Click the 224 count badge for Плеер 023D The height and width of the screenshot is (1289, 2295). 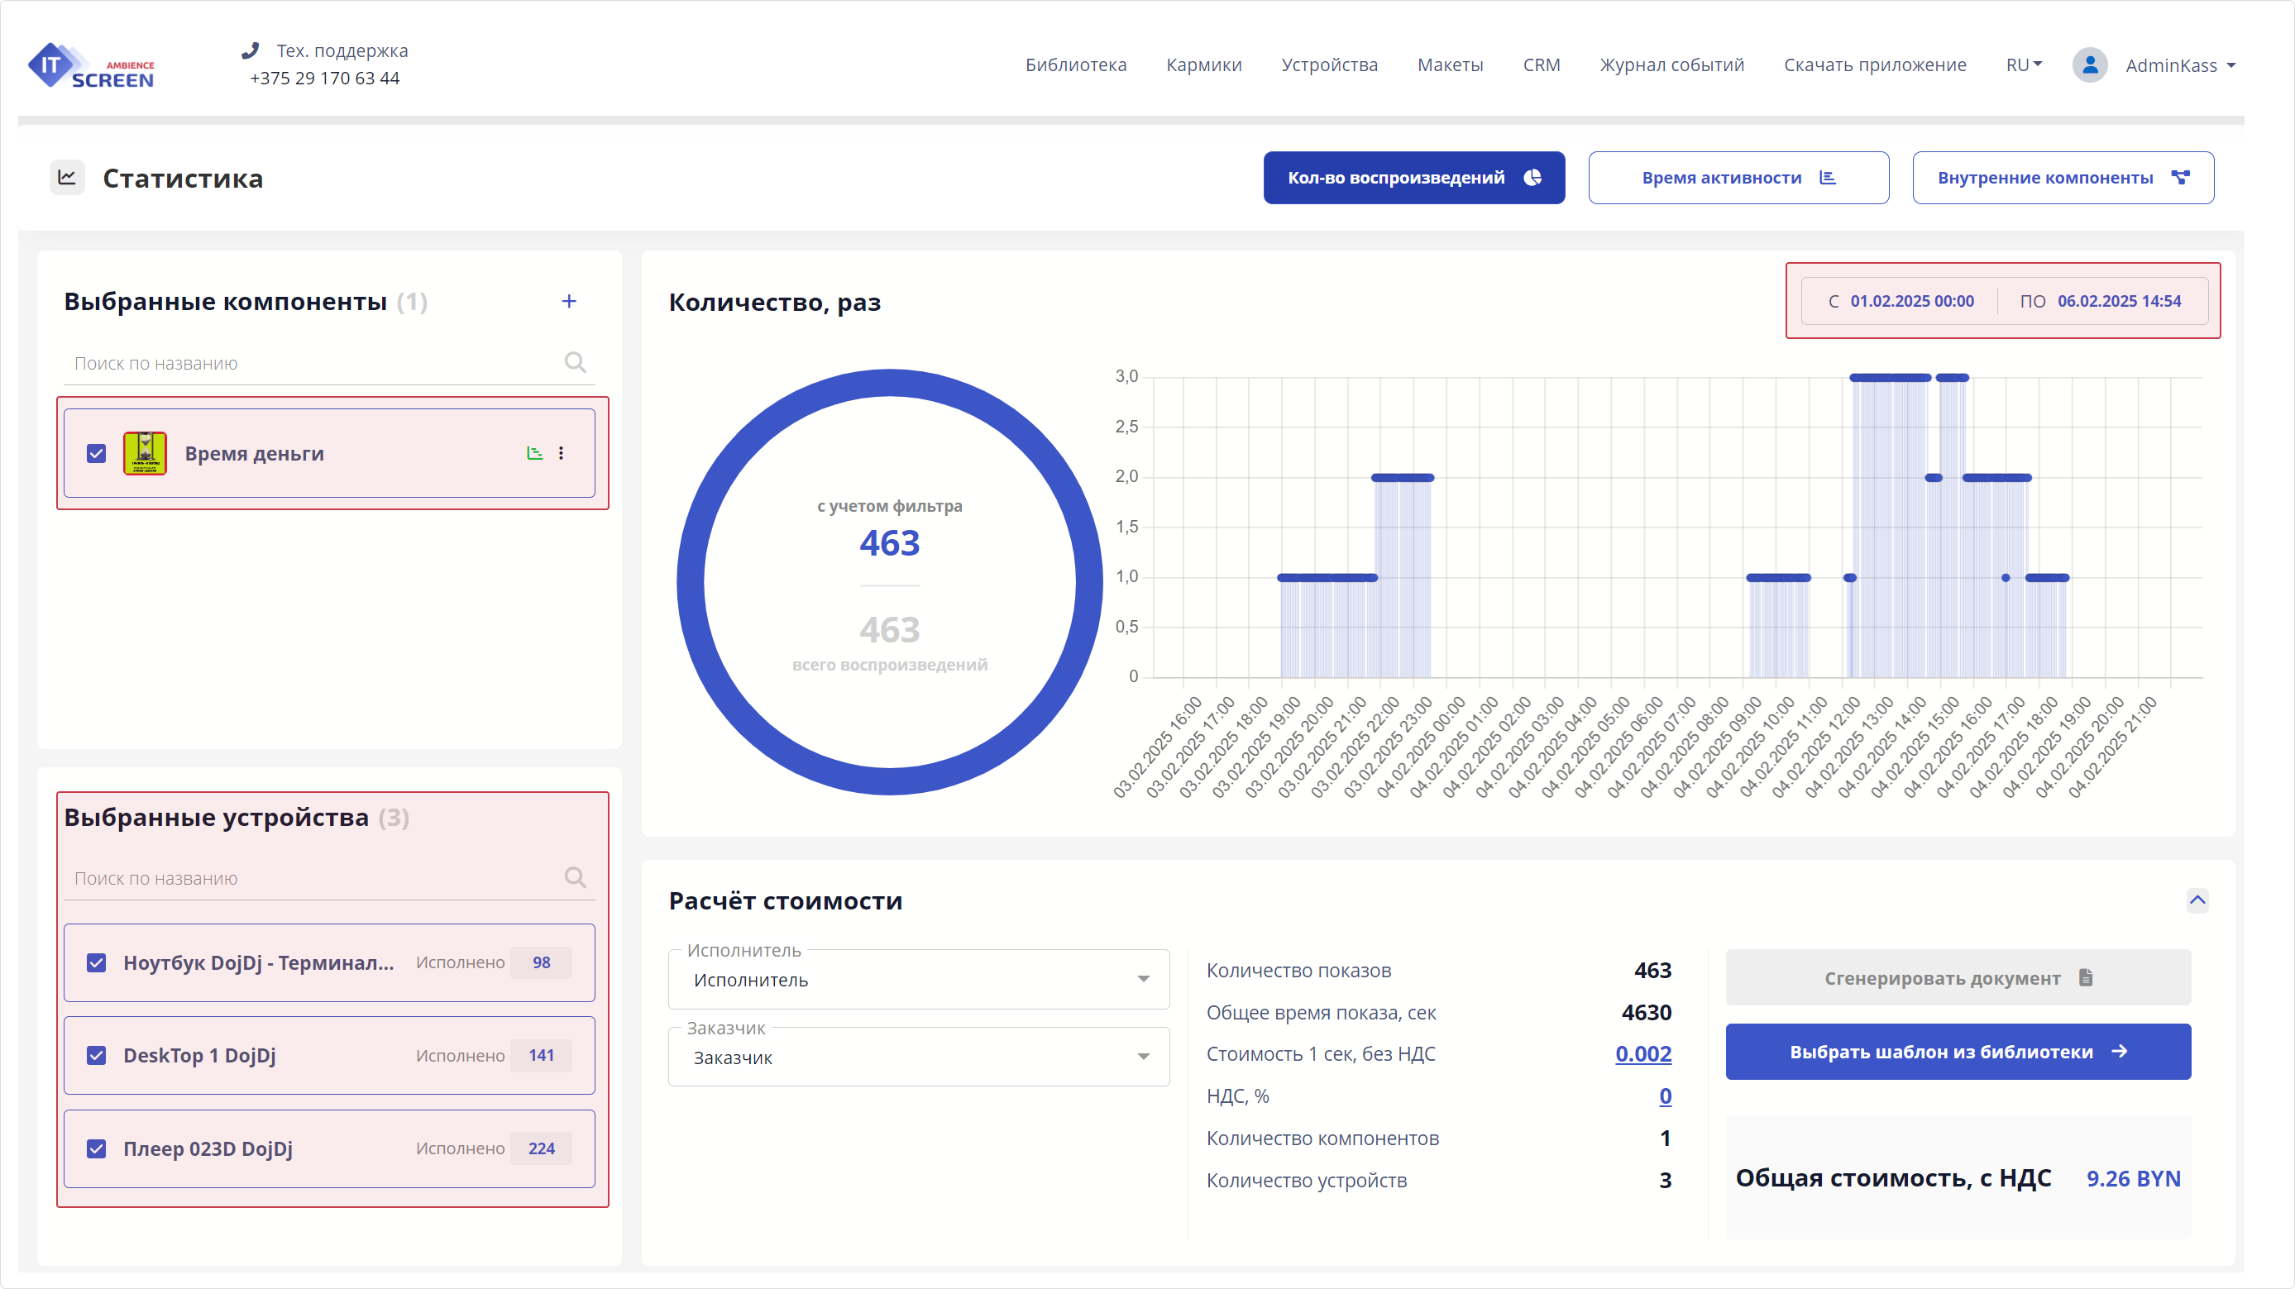(x=541, y=1149)
